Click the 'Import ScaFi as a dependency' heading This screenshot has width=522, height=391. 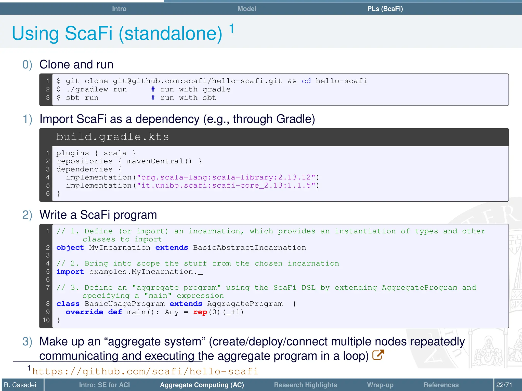(x=177, y=119)
